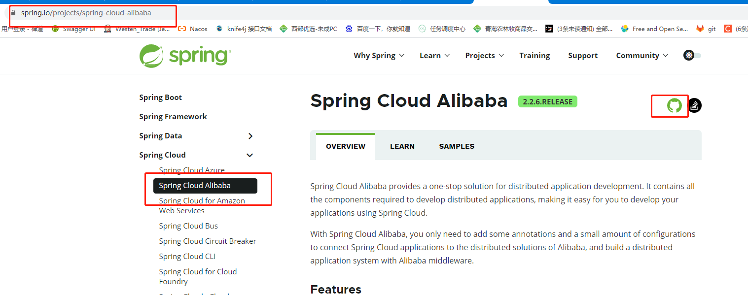
Task: Open the Spring Boot sidebar link
Action: pyautogui.click(x=160, y=97)
